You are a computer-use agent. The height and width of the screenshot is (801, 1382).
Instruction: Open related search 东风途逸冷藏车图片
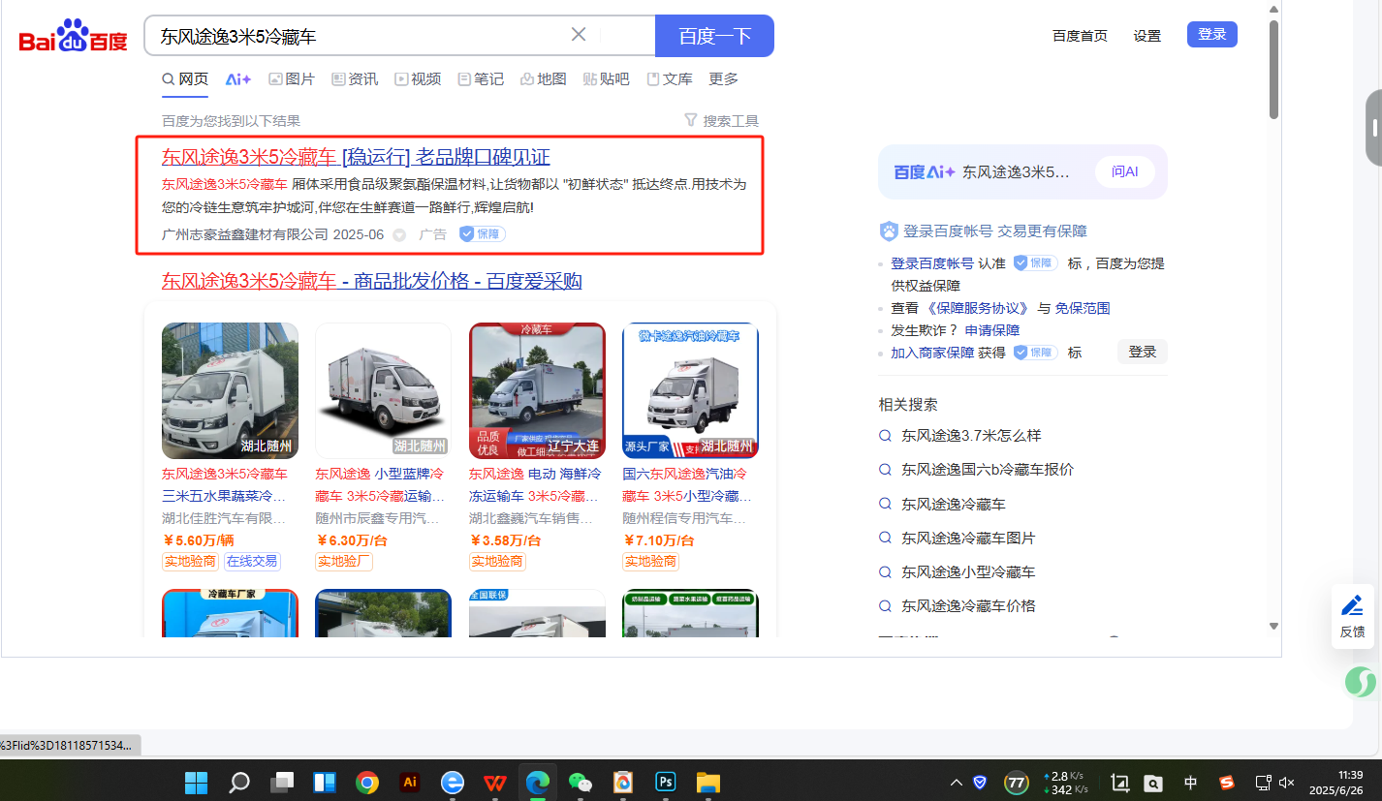pos(968,538)
